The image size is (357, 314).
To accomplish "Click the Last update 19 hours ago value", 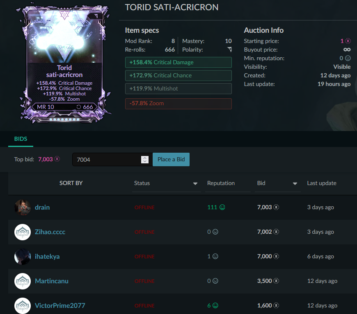I will [x=334, y=84].
